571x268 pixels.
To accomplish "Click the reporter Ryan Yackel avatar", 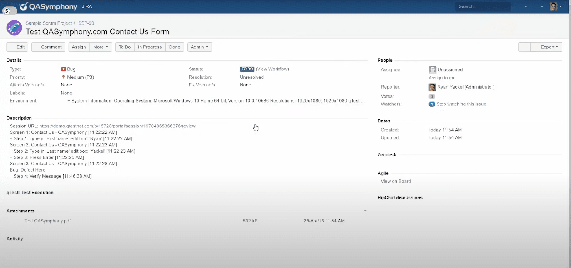I will click(432, 87).
